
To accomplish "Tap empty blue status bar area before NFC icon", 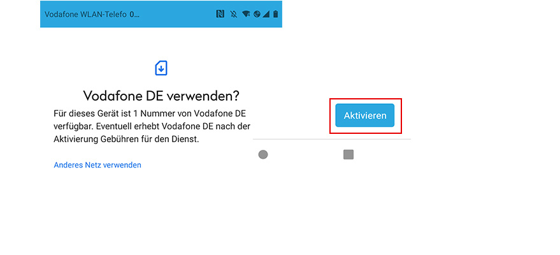I will (x=178, y=14).
